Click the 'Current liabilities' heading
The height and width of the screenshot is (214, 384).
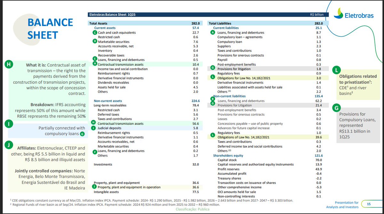pos(226,28)
